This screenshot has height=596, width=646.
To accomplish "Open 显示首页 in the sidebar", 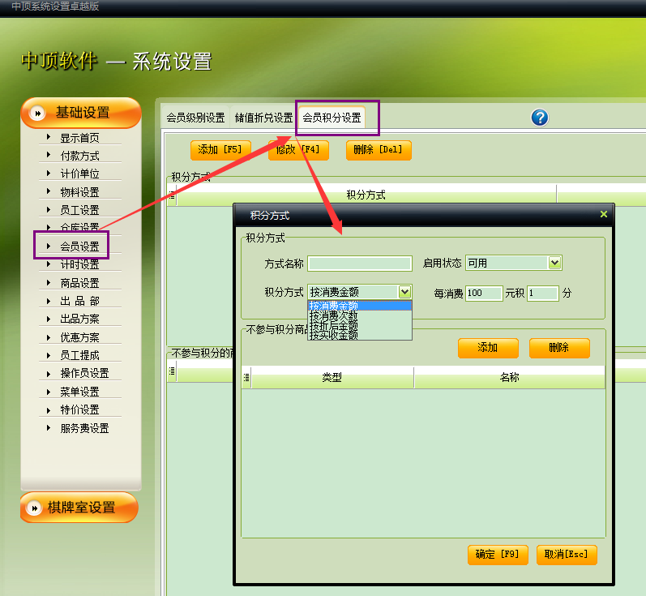I will 80,138.
